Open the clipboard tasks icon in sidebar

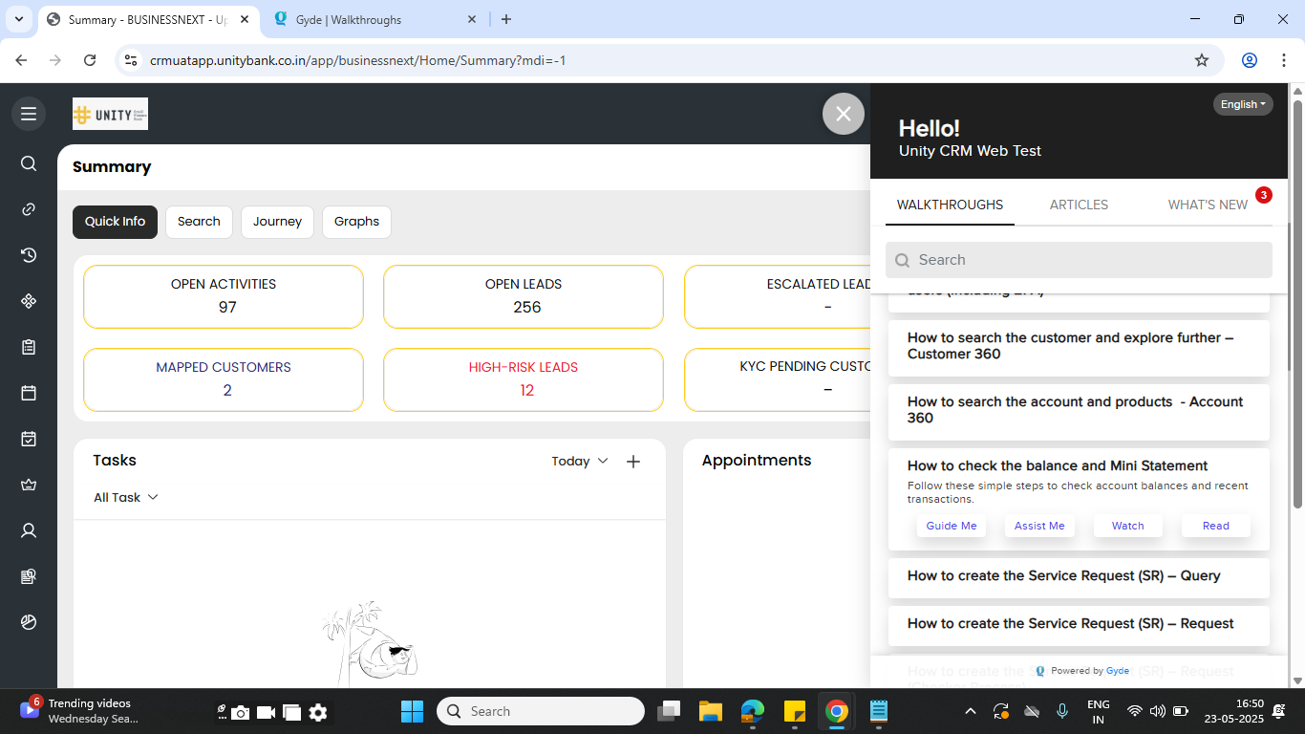coord(29,347)
